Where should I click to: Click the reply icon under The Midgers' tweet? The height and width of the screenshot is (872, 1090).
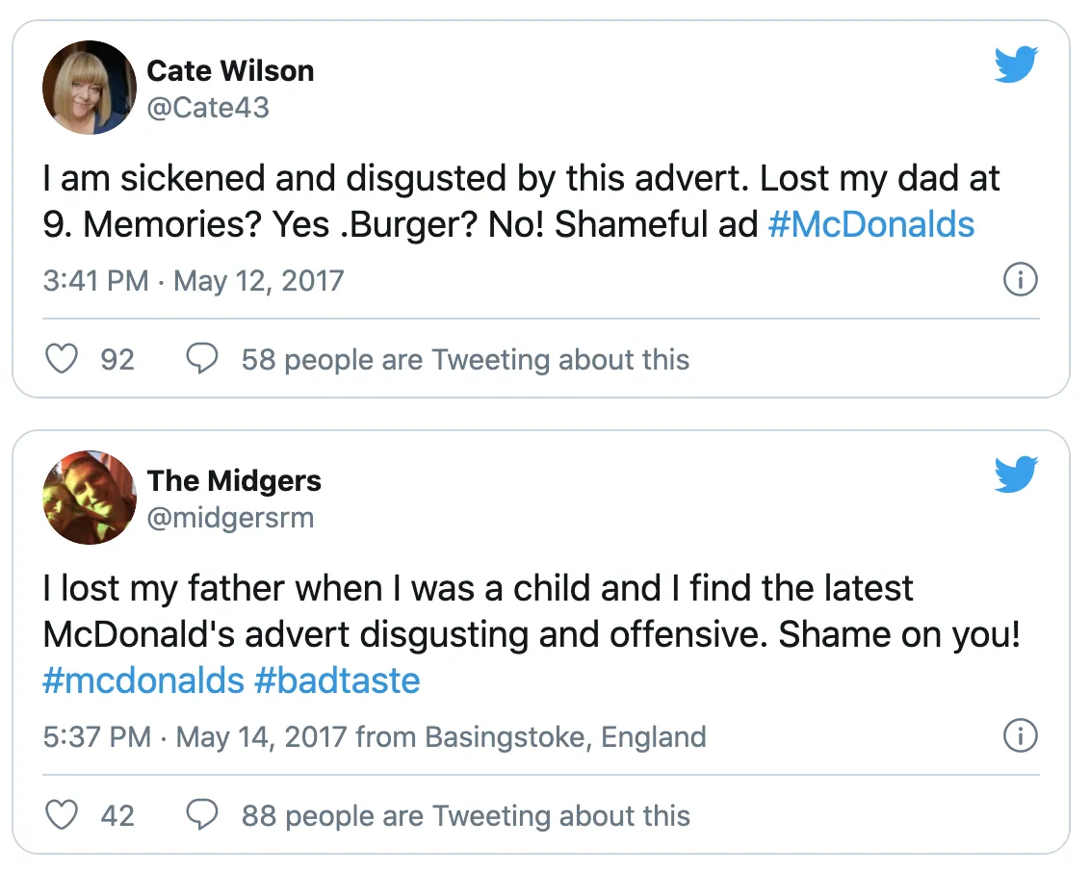click(203, 814)
